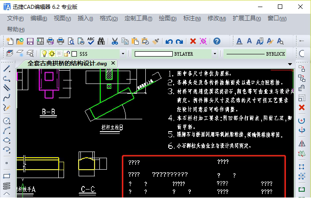Toggle the layer freeze sun icon
The image size is (311, 205).
(52, 53)
